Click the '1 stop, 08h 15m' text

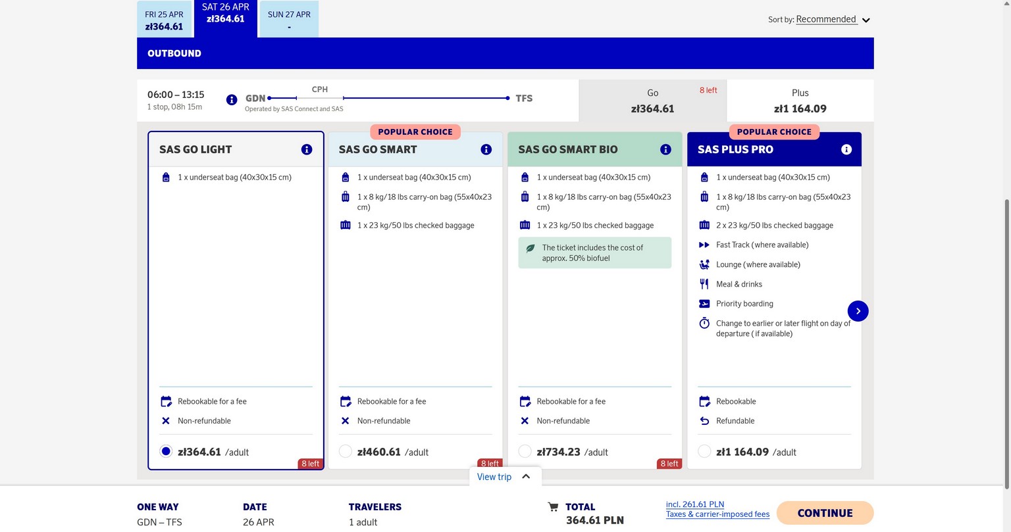[x=174, y=107]
